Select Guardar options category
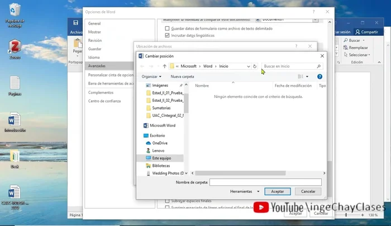Viewport: 391px width, 226px height. (x=94, y=49)
